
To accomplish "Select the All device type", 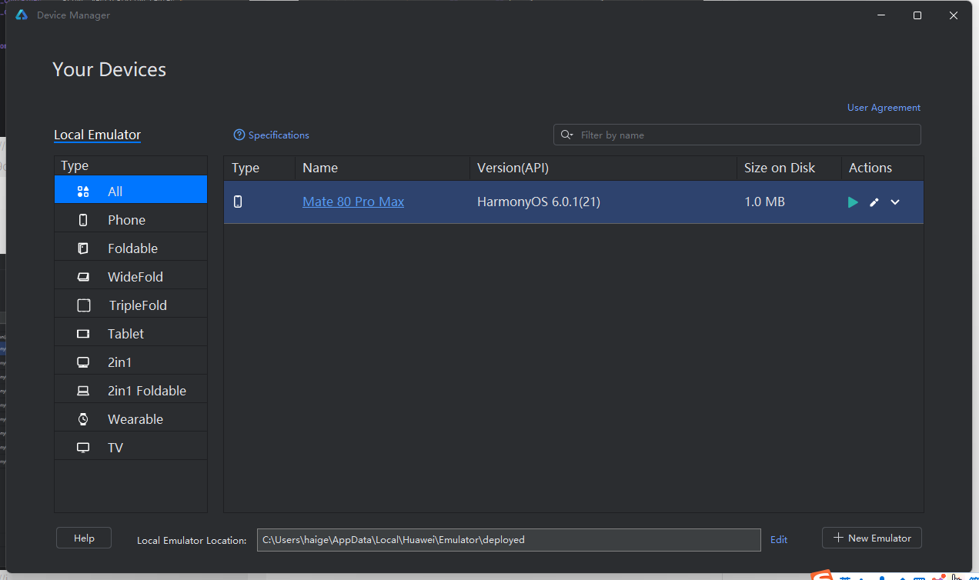I will click(x=131, y=192).
